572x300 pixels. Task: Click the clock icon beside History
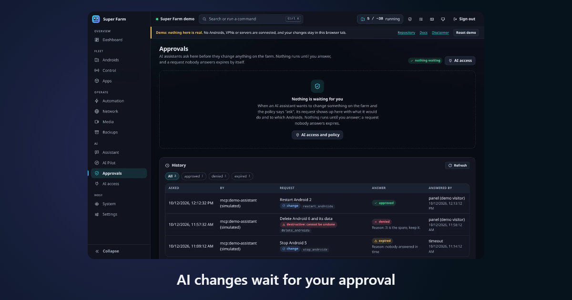click(167, 166)
